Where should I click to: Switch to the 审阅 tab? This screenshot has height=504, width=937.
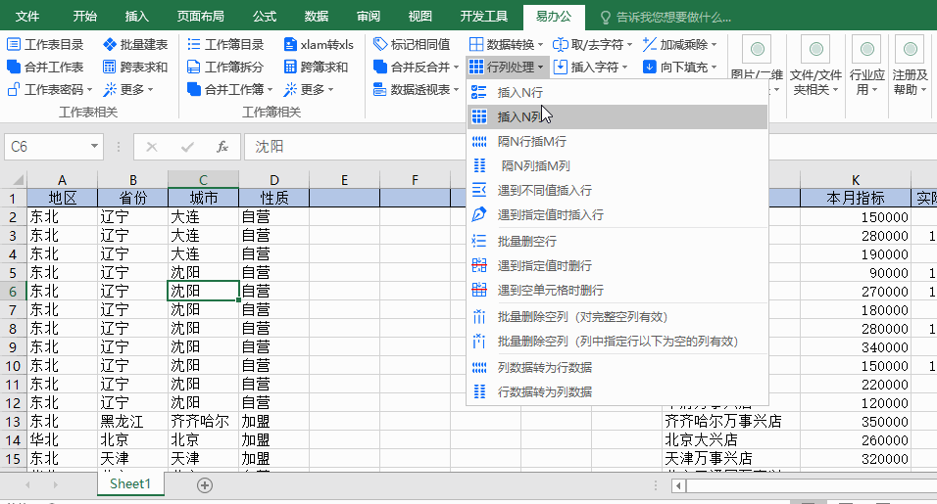pyautogui.click(x=369, y=16)
